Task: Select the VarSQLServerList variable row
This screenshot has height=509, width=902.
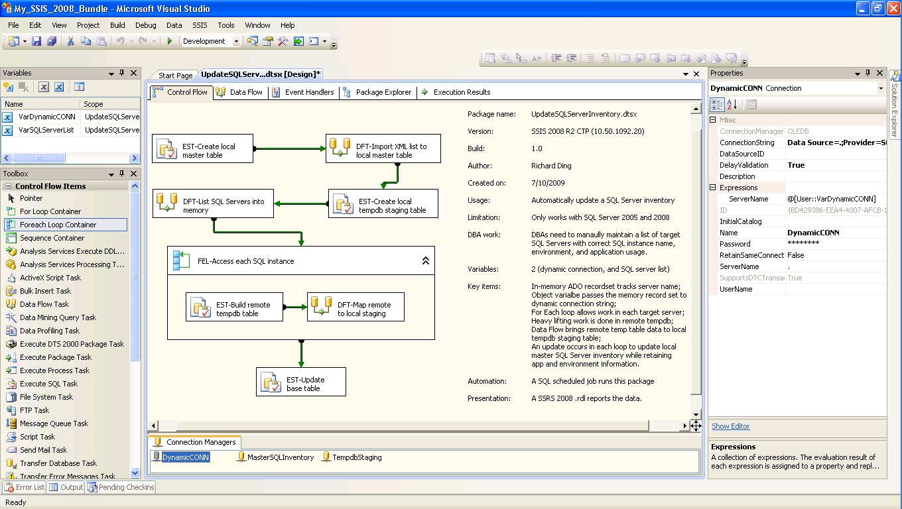Action: click(x=71, y=130)
